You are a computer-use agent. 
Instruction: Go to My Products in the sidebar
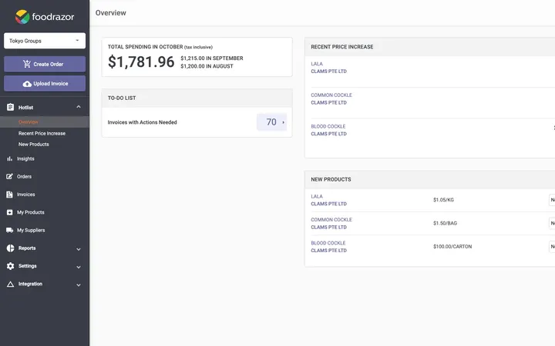(30, 212)
